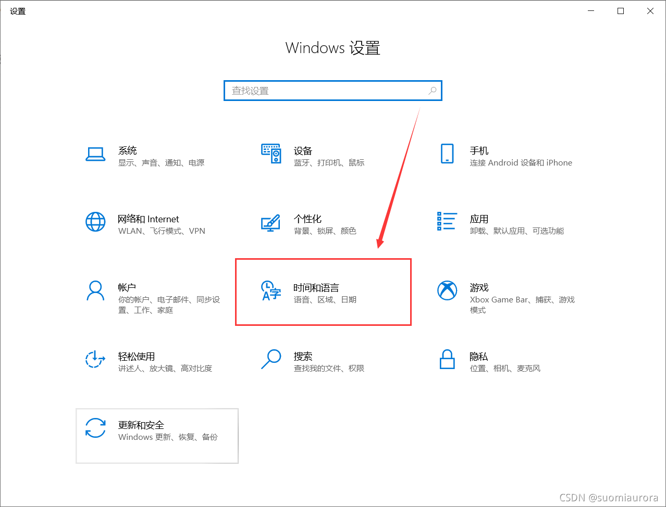Viewport: 666px width, 507px height.
Task: Click 蓝牙、打印机、鼠标 description
Action: (329, 163)
